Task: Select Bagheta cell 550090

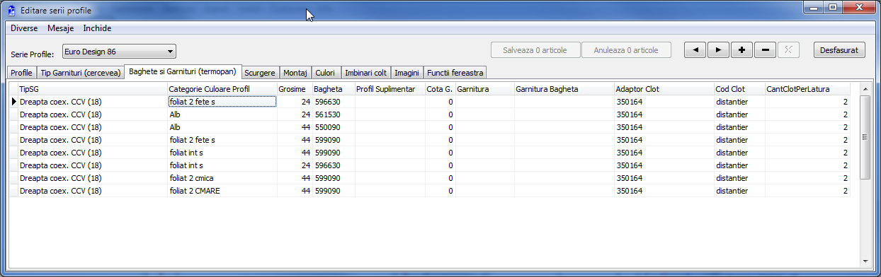Action: pyautogui.click(x=334, y=127)
